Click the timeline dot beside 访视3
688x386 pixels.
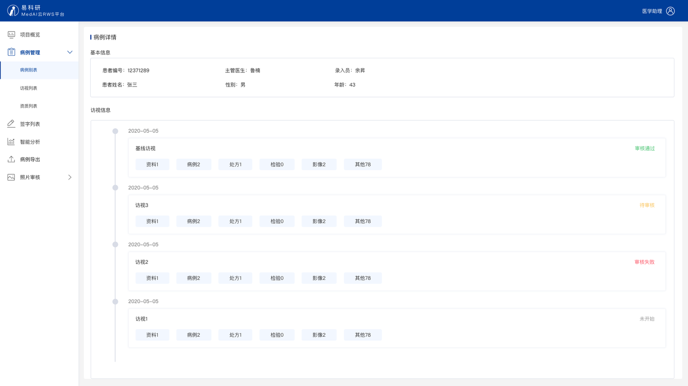tap(115, 188)
